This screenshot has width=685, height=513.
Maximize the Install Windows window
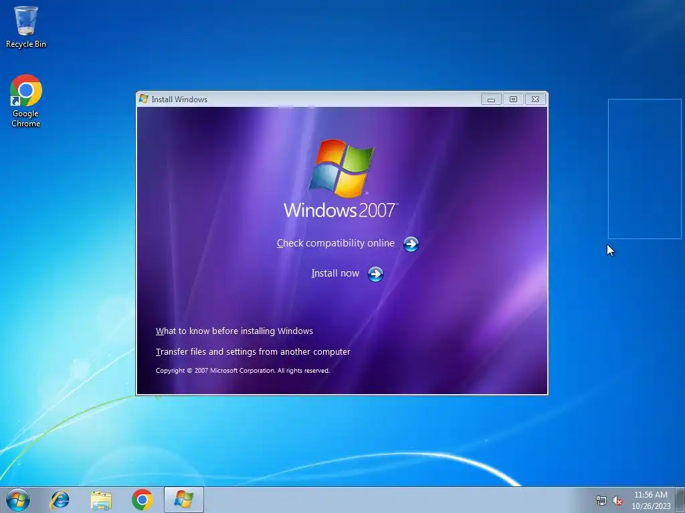(513, 100)
